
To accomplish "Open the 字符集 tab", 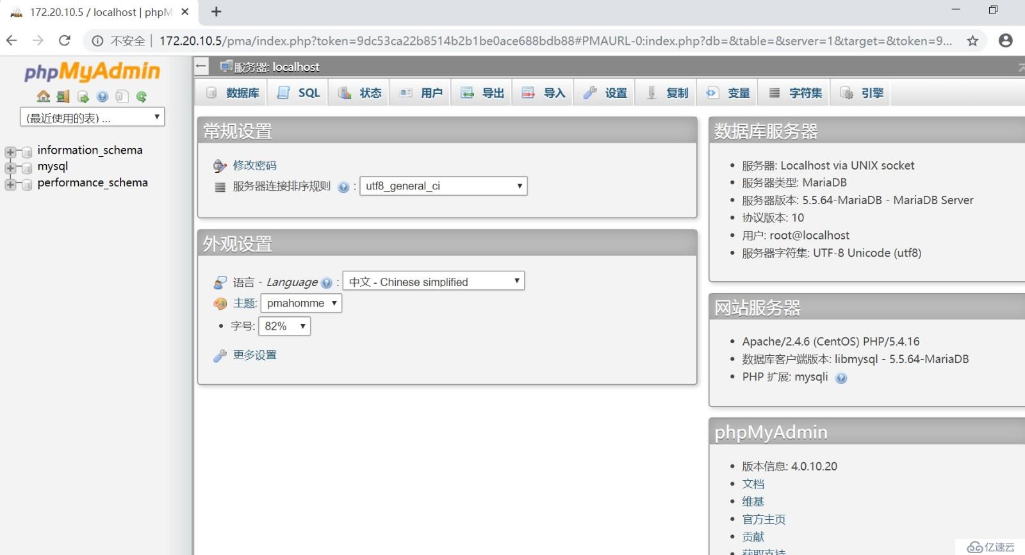I will (795, 93).
